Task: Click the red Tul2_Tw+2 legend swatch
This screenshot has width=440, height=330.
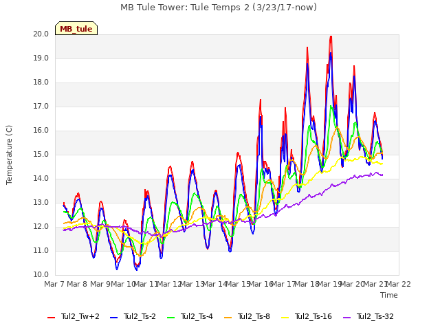Action: point(52,318)
